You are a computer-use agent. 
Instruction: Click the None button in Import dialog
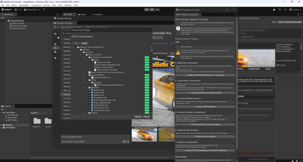click(84, 44)
